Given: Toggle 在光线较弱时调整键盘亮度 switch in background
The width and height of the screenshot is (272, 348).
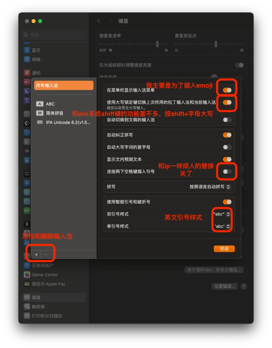Looking at the screenshot, I should click(239, 65).
